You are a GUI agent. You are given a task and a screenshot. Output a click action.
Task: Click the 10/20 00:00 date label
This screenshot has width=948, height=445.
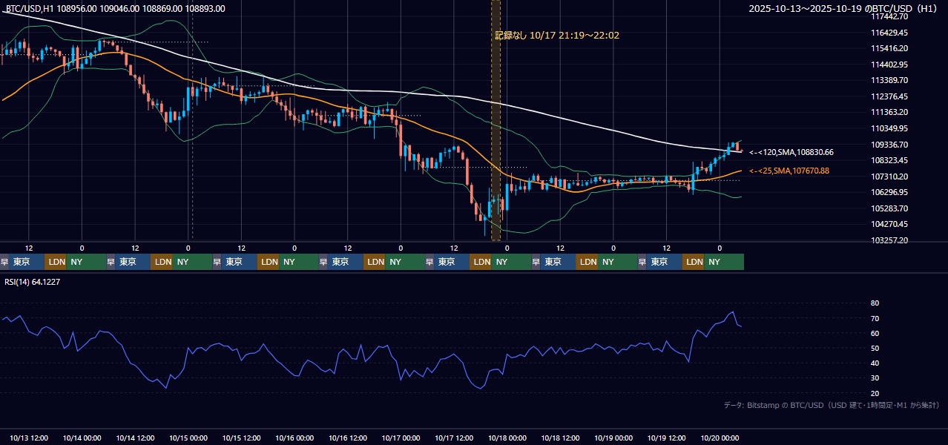point(720,438)
